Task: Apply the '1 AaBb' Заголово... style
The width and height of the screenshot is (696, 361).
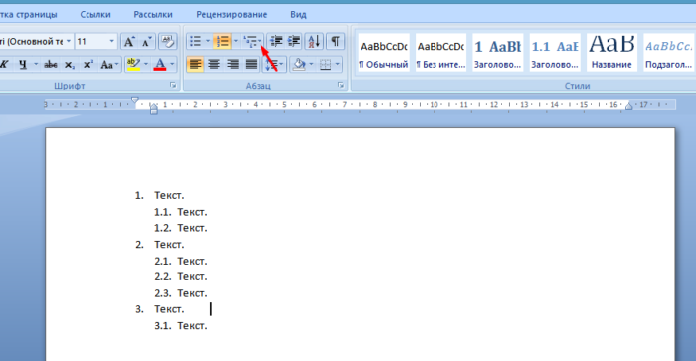Action: 497,52
